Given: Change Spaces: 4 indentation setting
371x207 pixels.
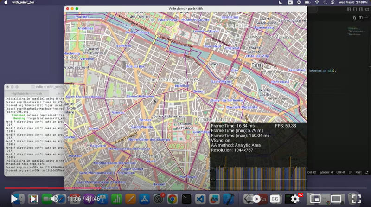Looking at the screenshot, I should (x=326, y=172).
